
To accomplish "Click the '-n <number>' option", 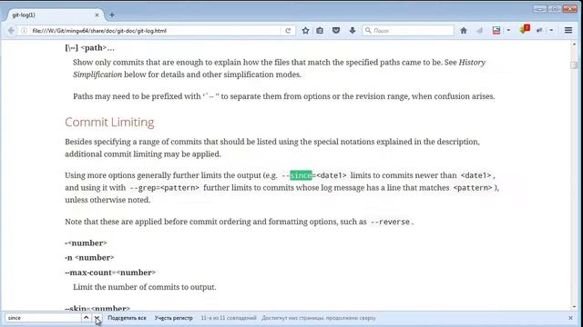I will pyautogui.click(x=89, y=258).
